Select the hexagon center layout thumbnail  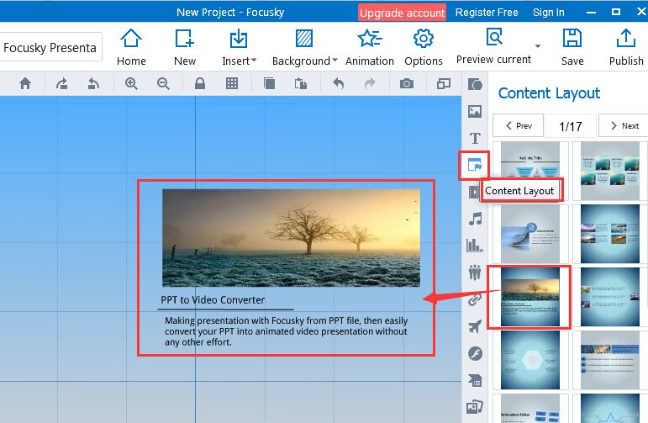coord(530,360)
